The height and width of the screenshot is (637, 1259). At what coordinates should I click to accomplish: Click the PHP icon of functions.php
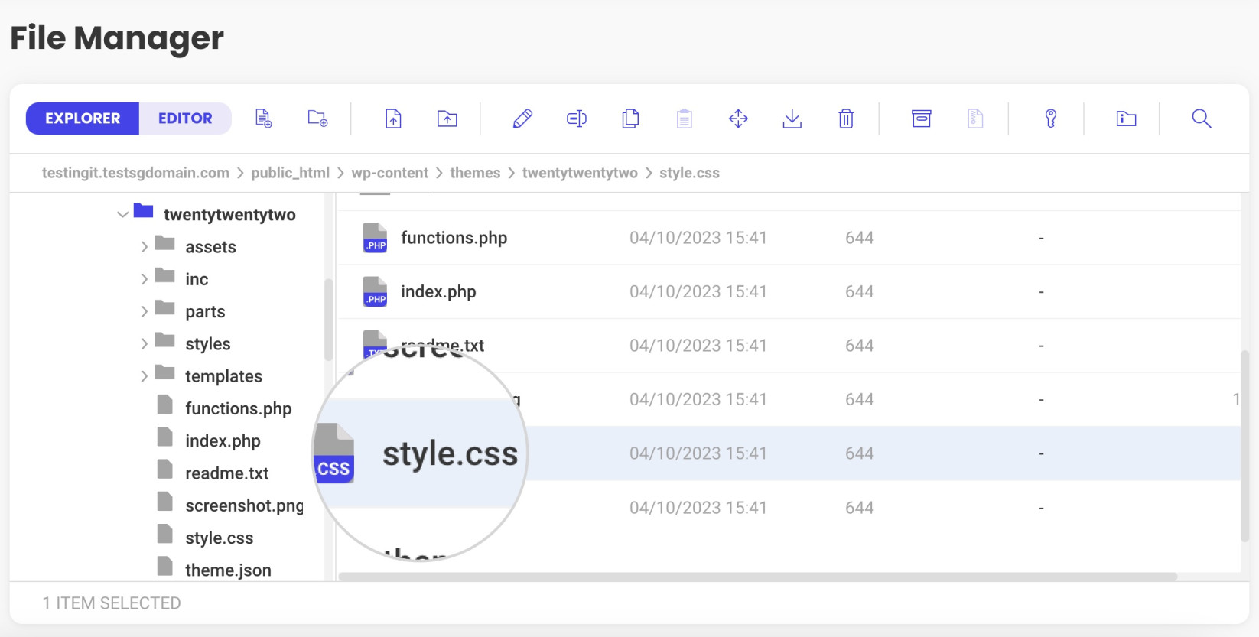click(375, 238)
